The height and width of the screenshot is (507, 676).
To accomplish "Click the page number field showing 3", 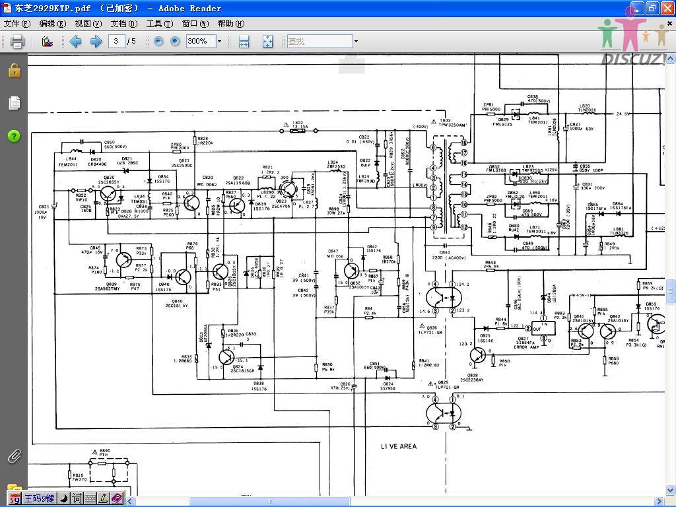I will (116, 42).
